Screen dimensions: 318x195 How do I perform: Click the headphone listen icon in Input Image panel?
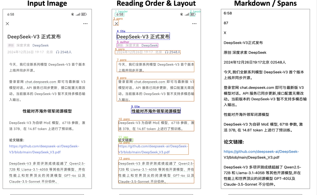(58, 52)
